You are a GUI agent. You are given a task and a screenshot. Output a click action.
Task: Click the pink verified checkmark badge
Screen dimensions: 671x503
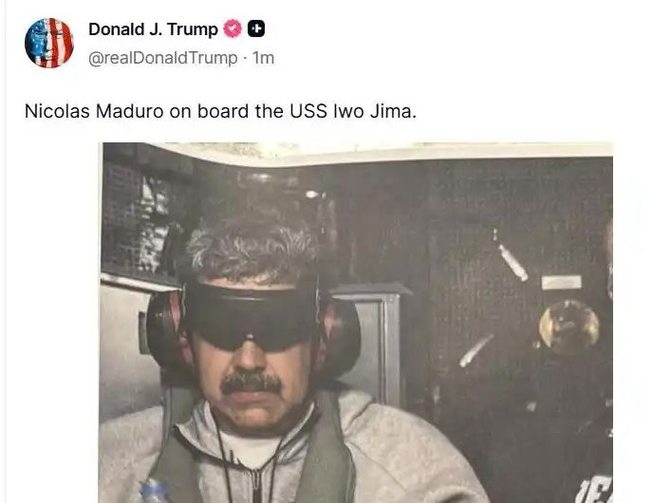pos(233,28)
